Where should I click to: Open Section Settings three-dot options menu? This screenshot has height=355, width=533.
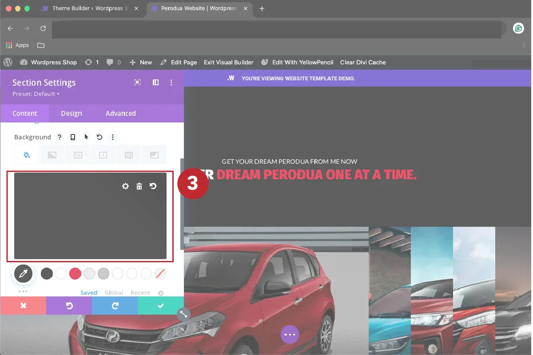pos(171,83)
